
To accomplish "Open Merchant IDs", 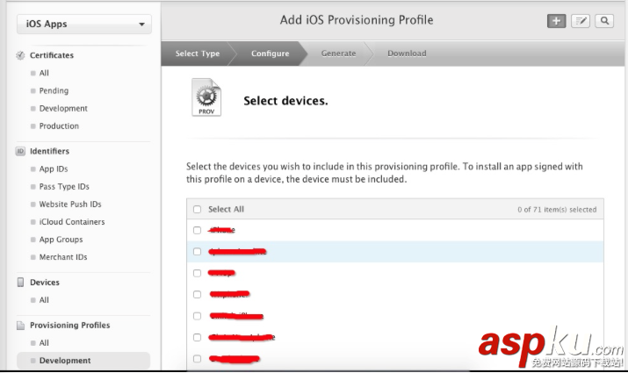I will pyautogui.click(x=63, y=257).
